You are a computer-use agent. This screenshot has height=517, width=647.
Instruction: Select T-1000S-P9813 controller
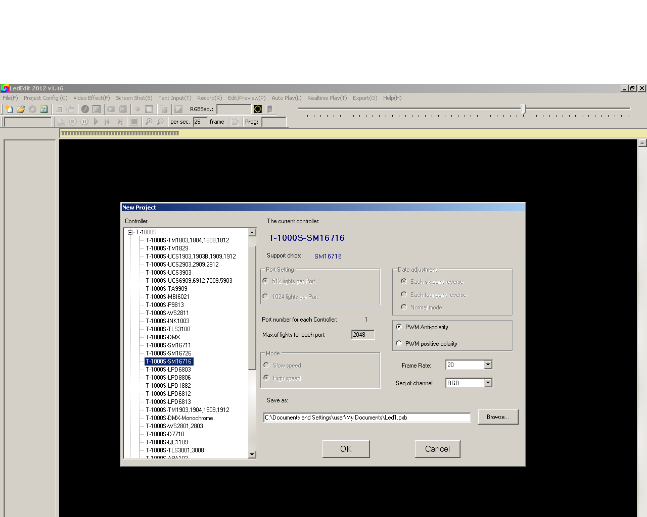165,305
